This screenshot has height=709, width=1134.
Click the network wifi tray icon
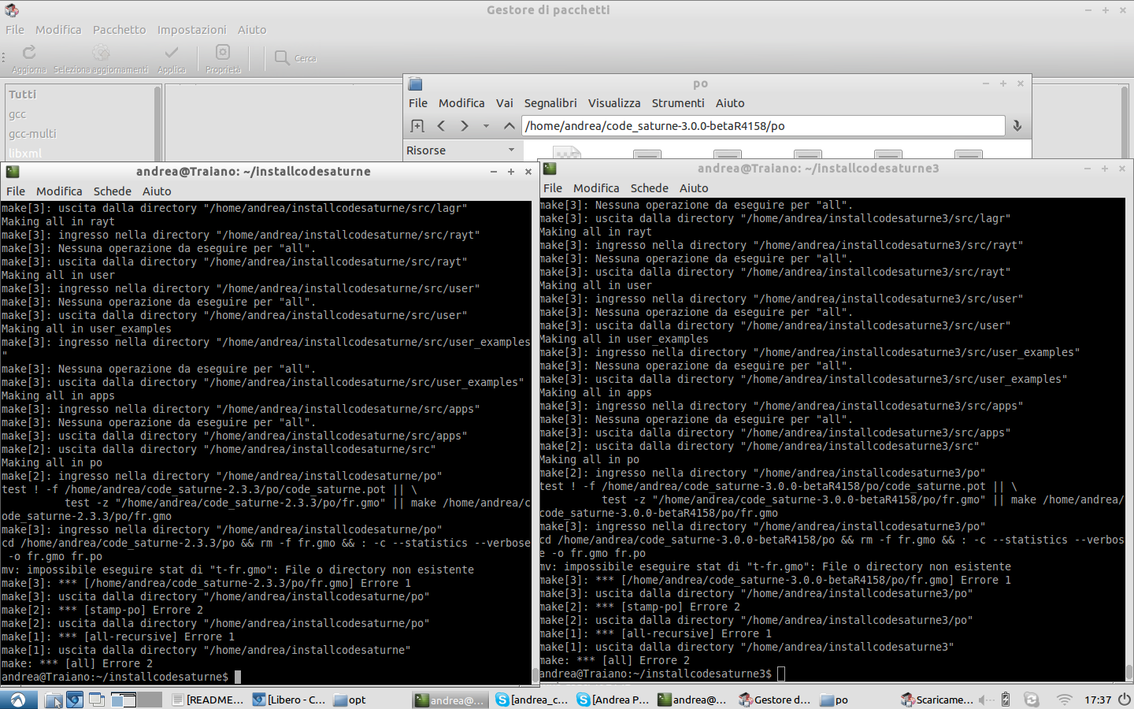(x=1064, y=700)
